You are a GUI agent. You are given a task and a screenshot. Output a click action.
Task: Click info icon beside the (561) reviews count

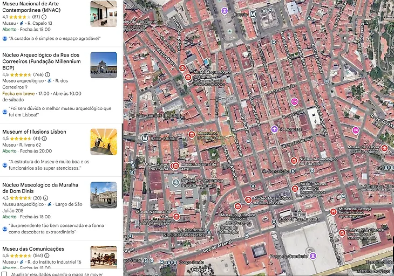pos(47,256)
